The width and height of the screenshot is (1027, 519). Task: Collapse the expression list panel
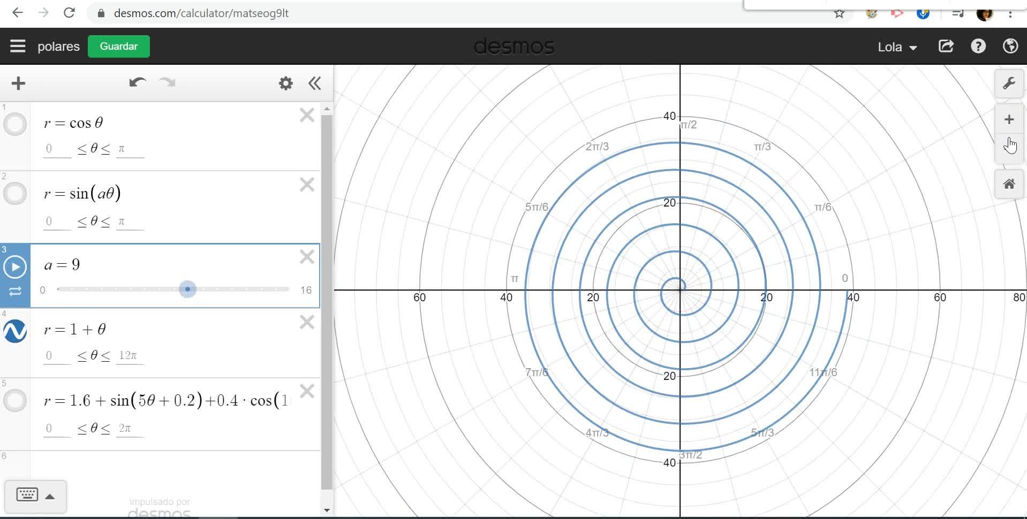point(315,83)
